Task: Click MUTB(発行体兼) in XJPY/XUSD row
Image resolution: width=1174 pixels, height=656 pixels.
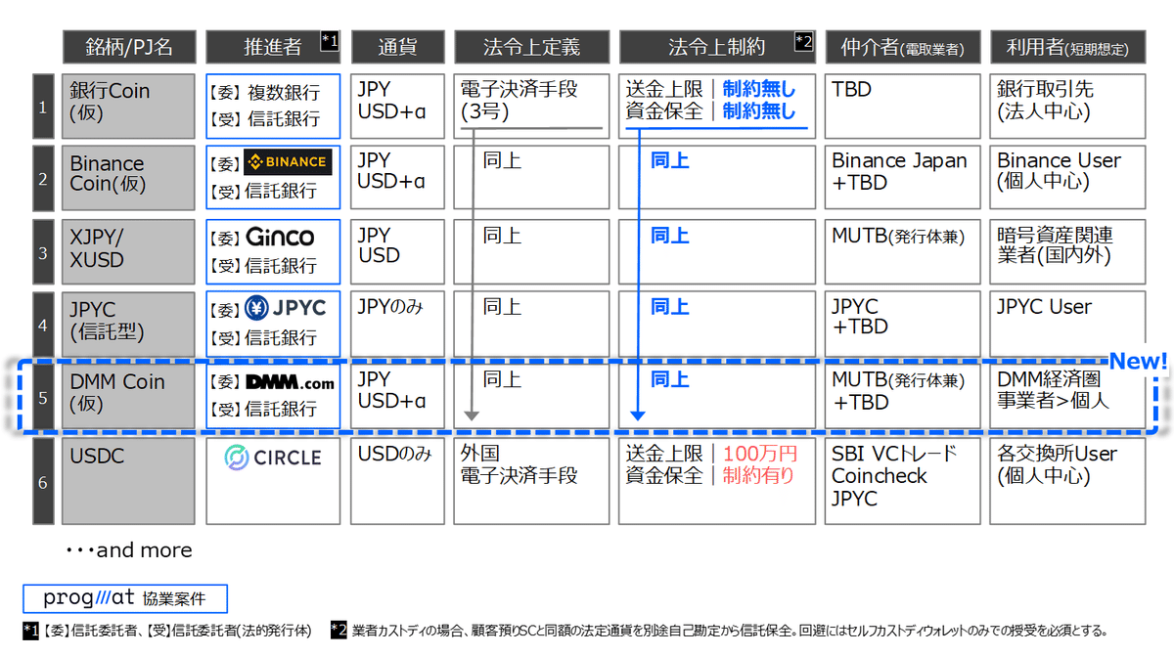Action: [898, 236]
